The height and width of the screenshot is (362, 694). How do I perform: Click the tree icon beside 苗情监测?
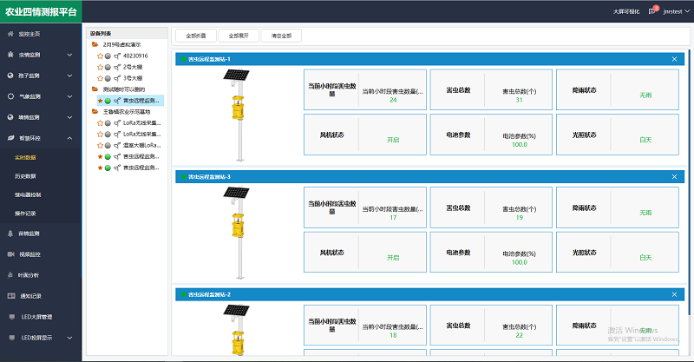tap(10, 234)
